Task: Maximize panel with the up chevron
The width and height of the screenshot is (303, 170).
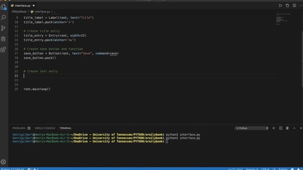Action: tap(294, 128)
